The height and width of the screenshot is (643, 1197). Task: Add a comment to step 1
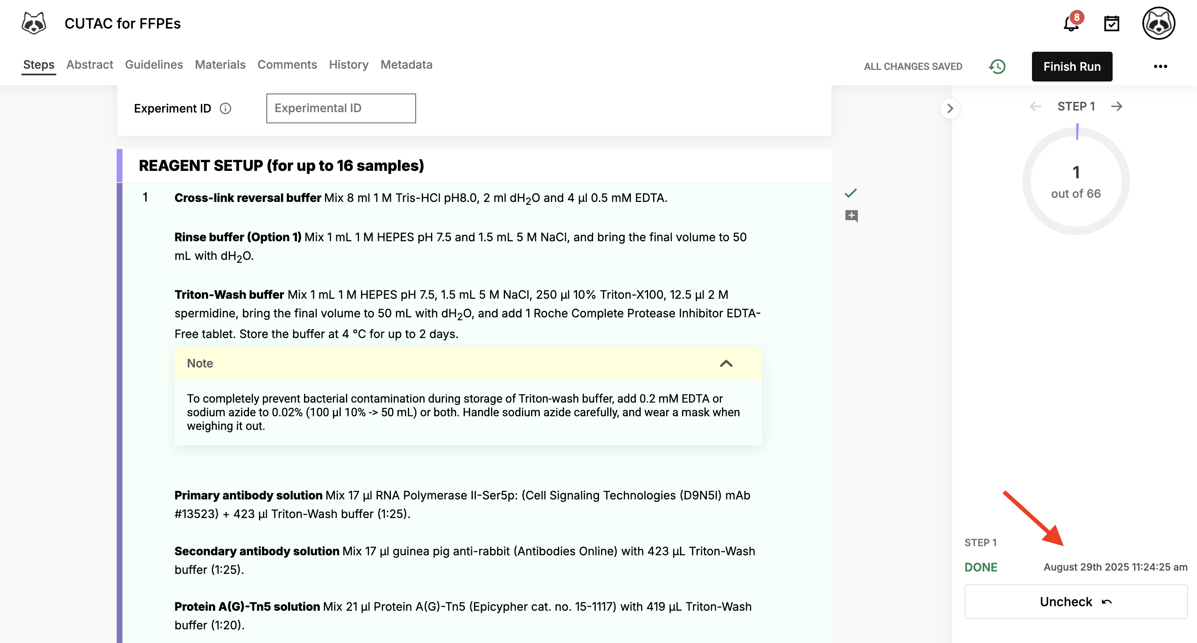851,216
